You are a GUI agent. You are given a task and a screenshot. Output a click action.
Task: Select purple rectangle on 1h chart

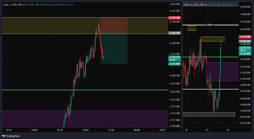[222, 72]
